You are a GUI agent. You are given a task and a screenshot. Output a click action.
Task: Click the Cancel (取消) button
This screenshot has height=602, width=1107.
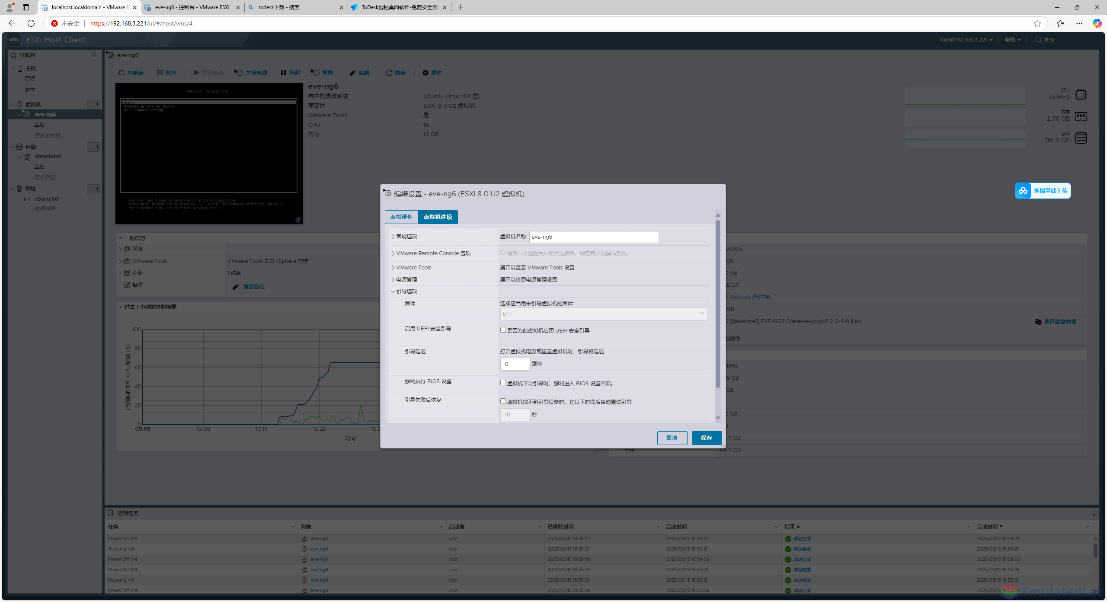[672, 438]
